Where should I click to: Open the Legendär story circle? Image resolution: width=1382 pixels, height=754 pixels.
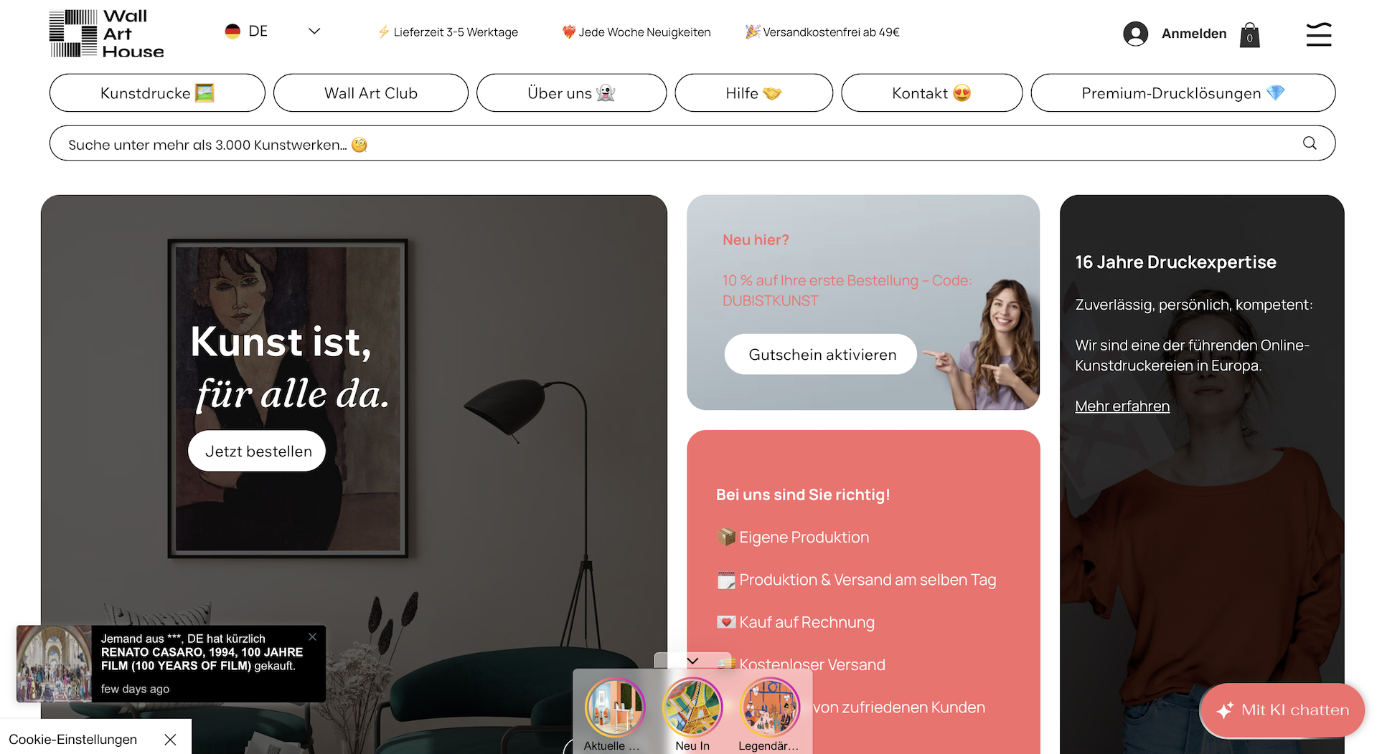point(769,707)
